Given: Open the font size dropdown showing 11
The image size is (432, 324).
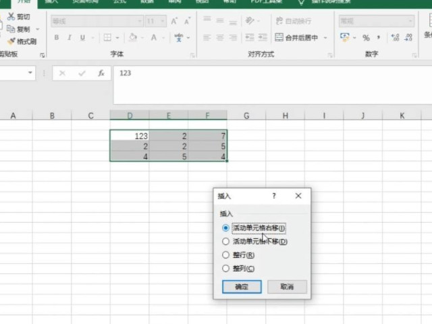Looking at the screenshot, I should click(x=162, y=22).
